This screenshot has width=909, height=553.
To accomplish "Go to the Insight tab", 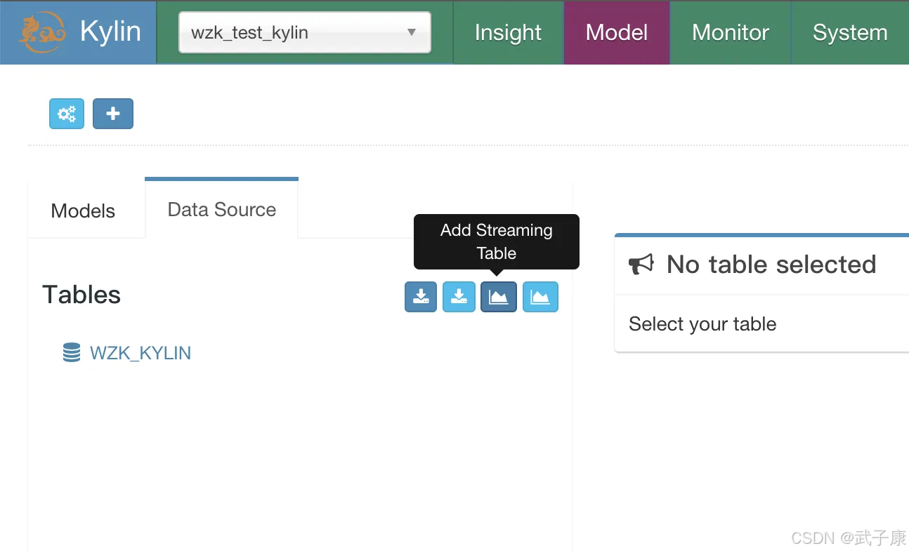I will pyautogui.click(x=508, y=32).
